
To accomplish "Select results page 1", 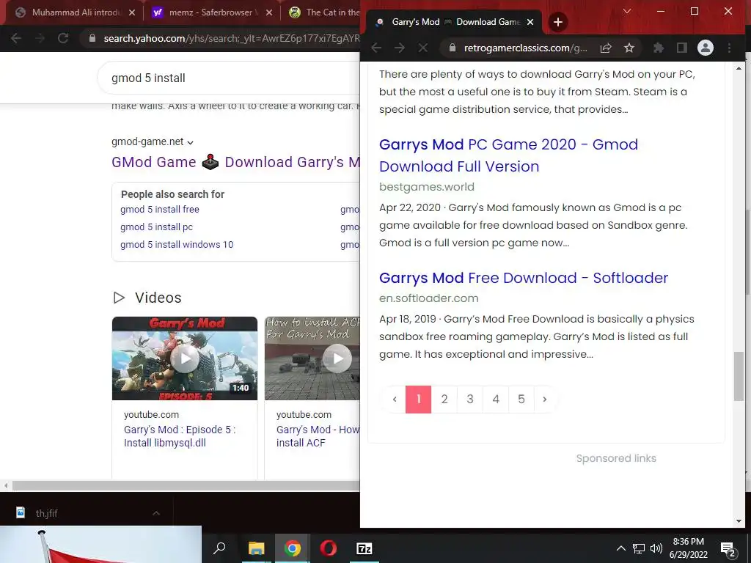I will click(x=418, y=400).
